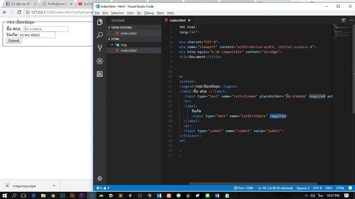Open File Explorer from the taskbar
Screen dimensions: 355x199
(x=43, y=195)
